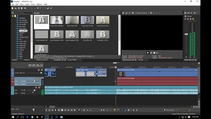Solo the Epic Cinematic music audio track
This screenshot has width=211, height=119.
pos(39,87)
